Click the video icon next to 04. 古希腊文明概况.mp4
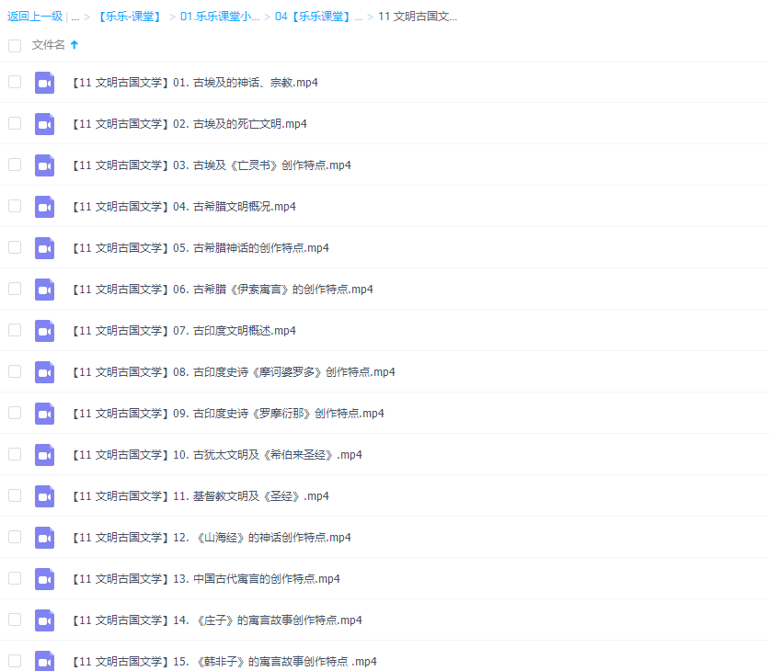Viewport: 769px width, 671px height. (44, 206)
